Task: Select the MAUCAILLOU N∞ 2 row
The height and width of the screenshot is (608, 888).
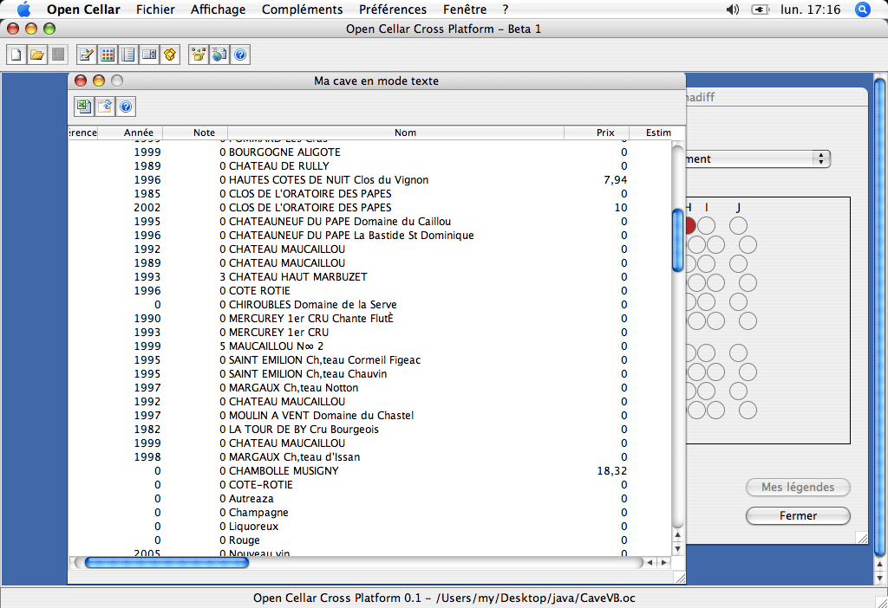Action: point(369,346)
